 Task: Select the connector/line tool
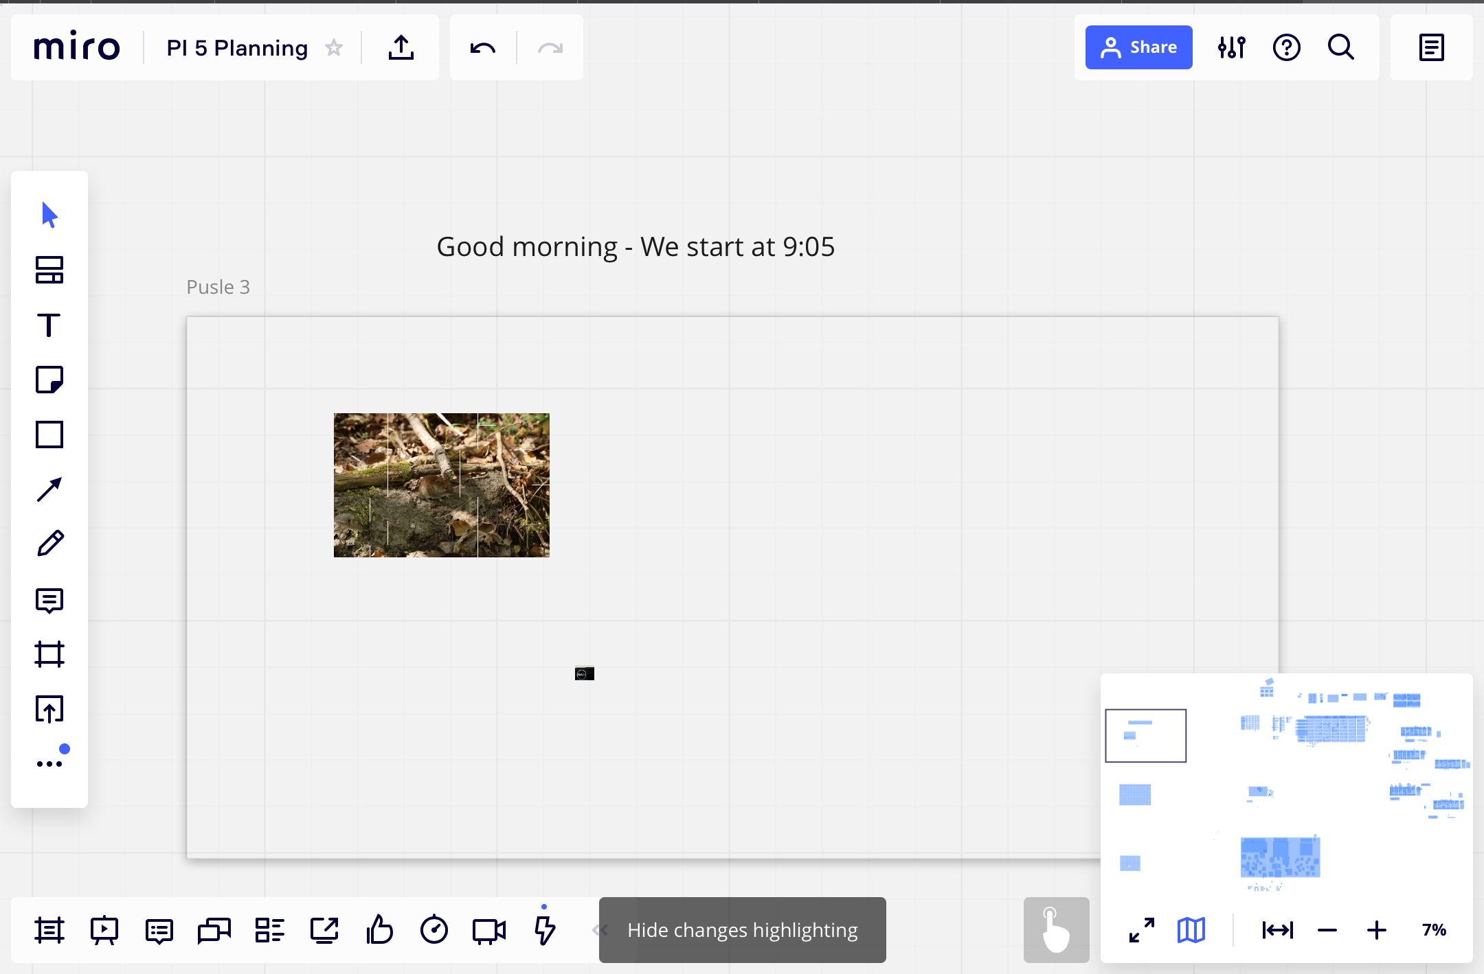click(50, 488)
